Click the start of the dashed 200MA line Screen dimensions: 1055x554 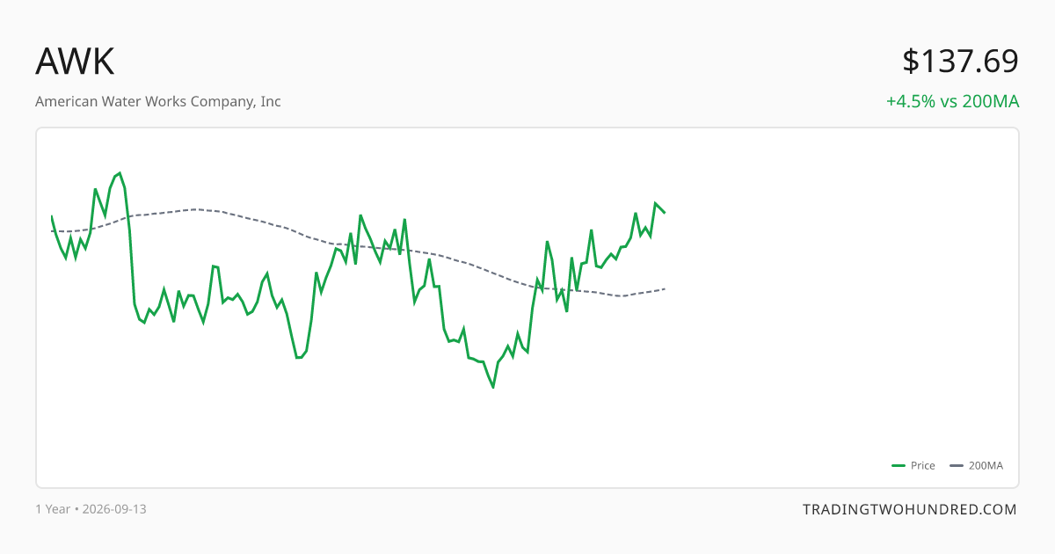[52, 231]
